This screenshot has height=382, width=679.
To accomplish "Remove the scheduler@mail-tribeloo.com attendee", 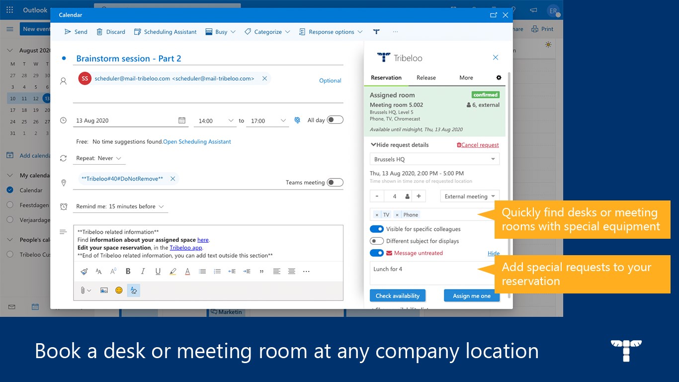I will [264, 79].
